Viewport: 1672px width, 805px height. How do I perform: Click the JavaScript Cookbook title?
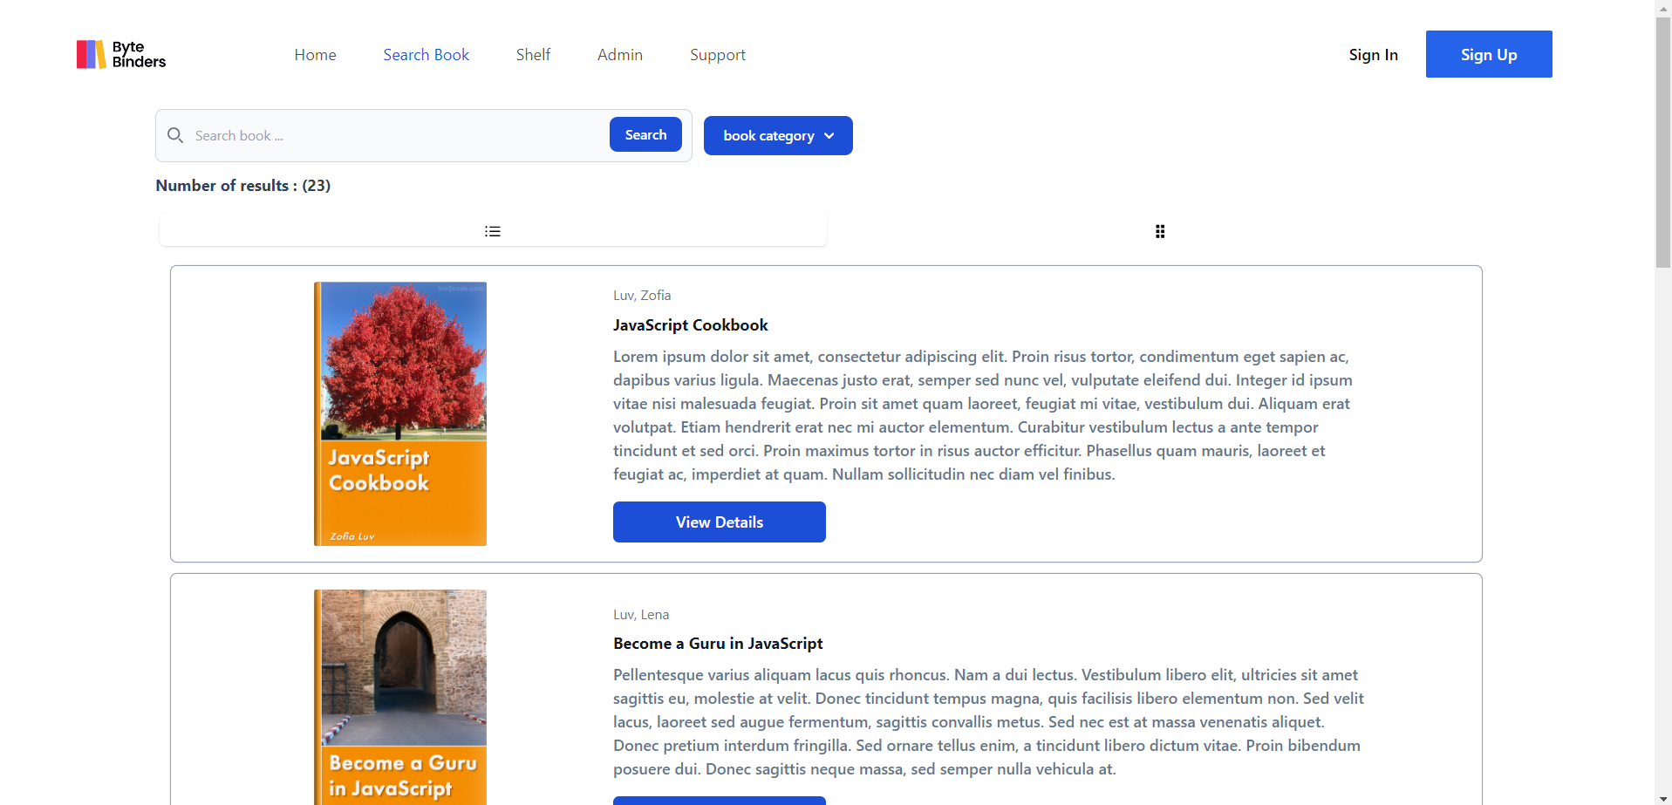coord(690,325)
